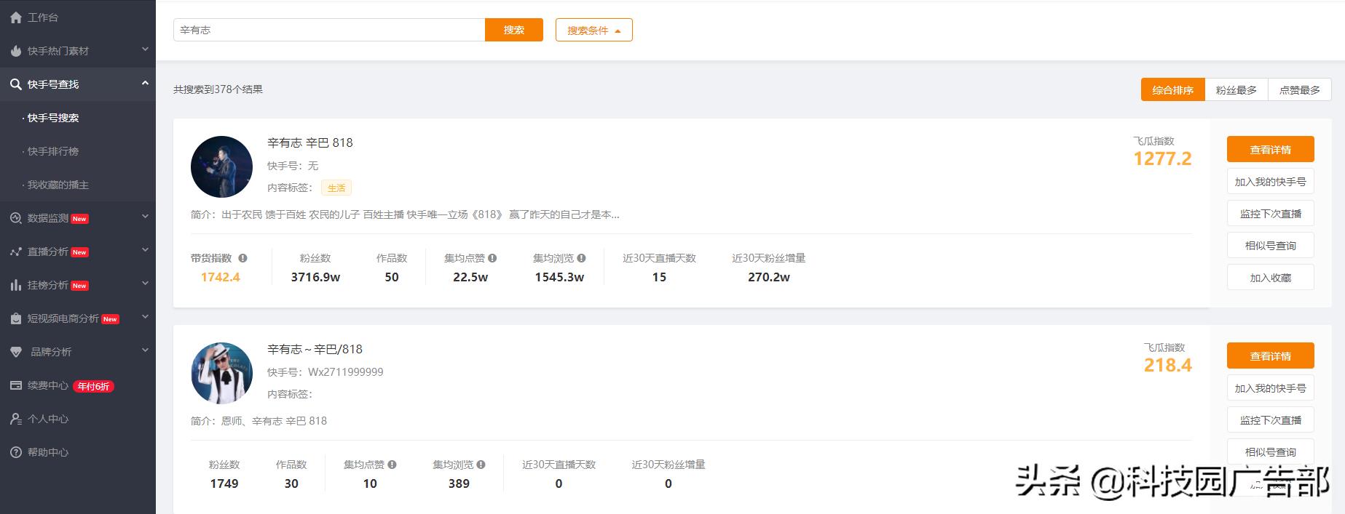This screenshot has width=1345, height=514.
Task: Click the search input containing 辛有志
Action: pyautogui.click(x=329, y=30)
